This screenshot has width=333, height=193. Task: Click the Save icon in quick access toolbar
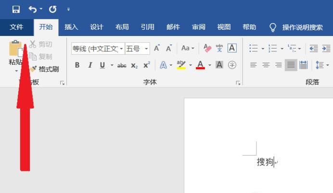click(16, 9)
